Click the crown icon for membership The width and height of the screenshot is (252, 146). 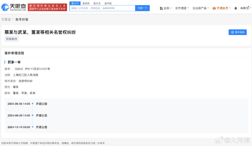tap(214, 8)
